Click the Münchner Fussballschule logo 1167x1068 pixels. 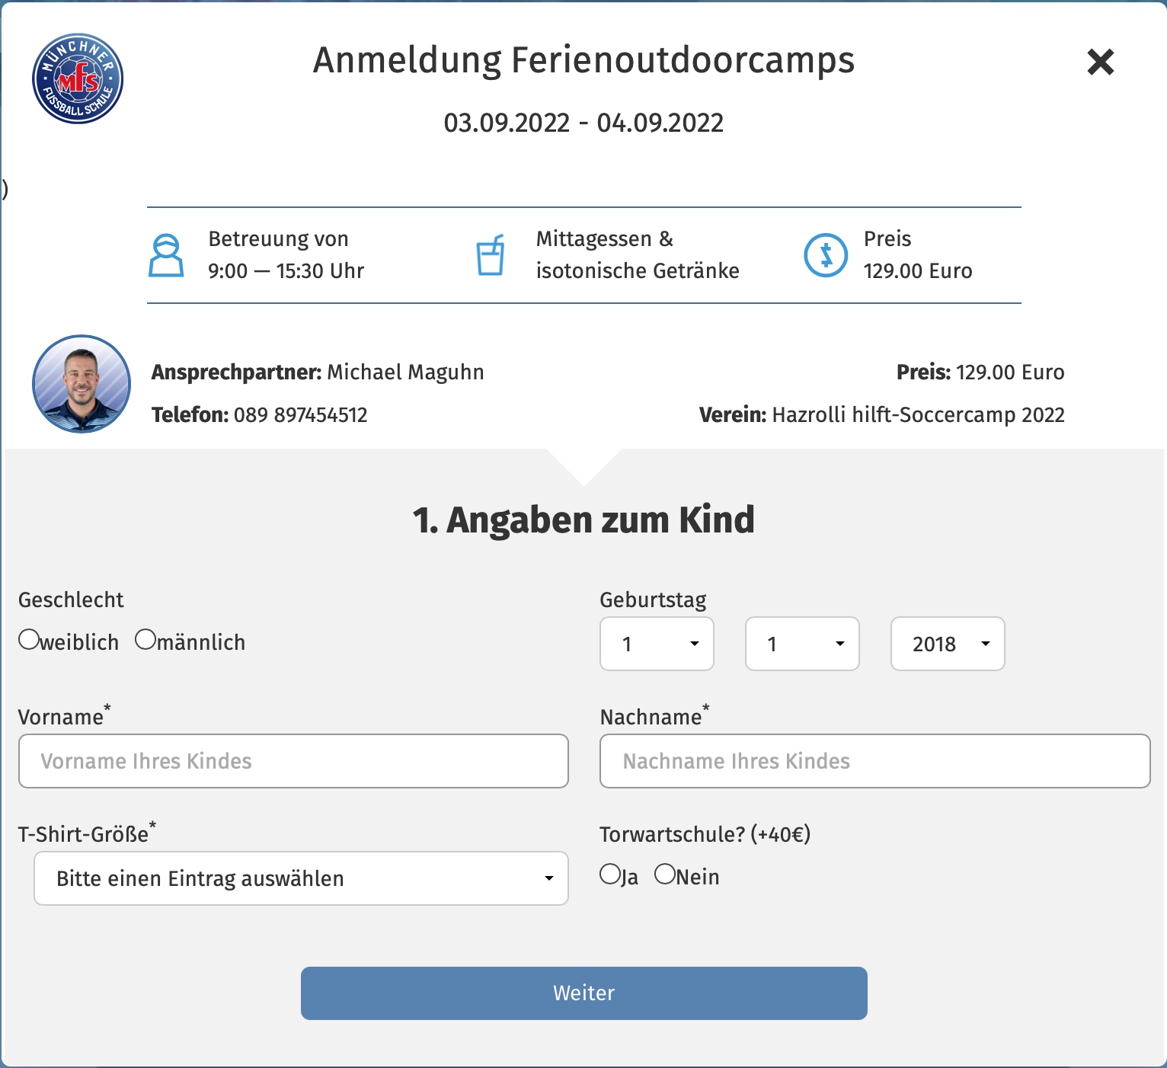pyautogui.click(x=78, y=79)
